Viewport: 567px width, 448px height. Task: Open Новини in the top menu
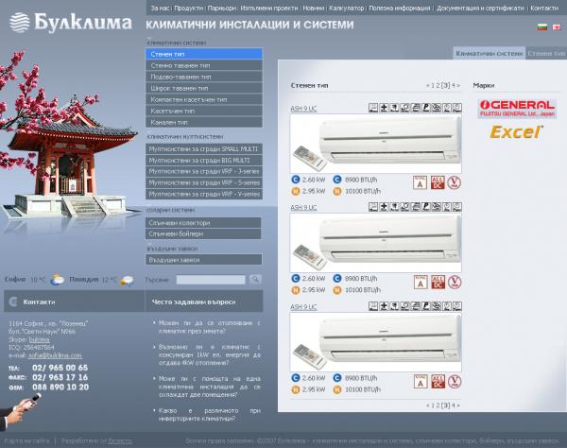pyautogui.click(x=313, y=8)
